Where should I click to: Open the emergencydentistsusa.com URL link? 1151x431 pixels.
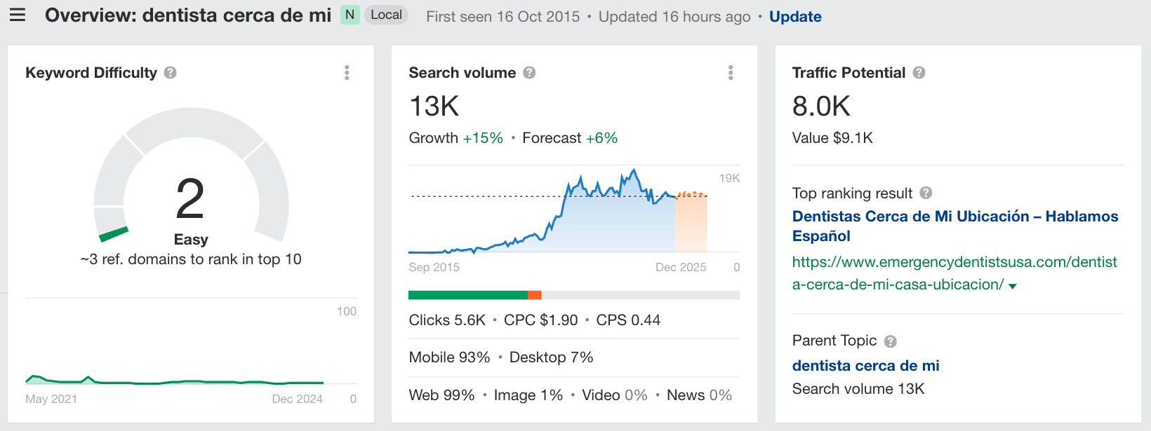954,273
